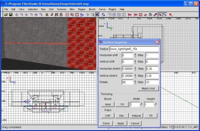This screenshot has width=200, height=131.
Task: Open the texture view mode dropdown icon
Action: point(92,15)
